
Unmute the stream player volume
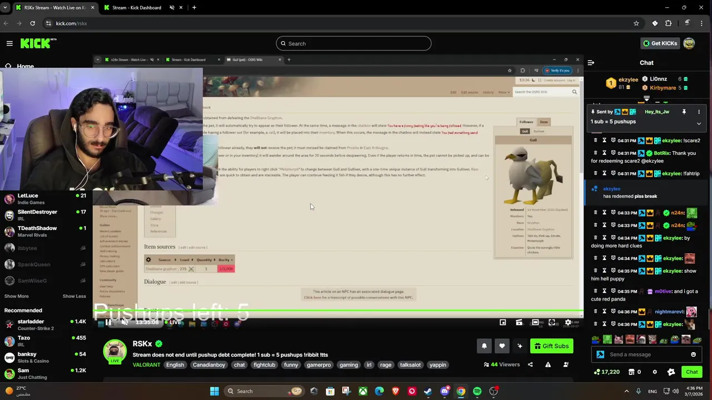(x=125, y=322)
